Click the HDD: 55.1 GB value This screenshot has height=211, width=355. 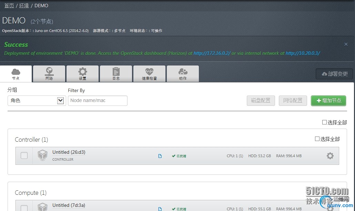click(260, 209)
